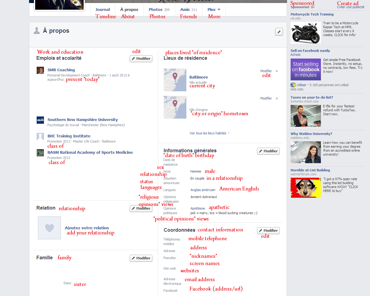The height and width of the screenshot is (296, 370).
Task: Click the motorcycle ad image
Action: pos(306,33)
